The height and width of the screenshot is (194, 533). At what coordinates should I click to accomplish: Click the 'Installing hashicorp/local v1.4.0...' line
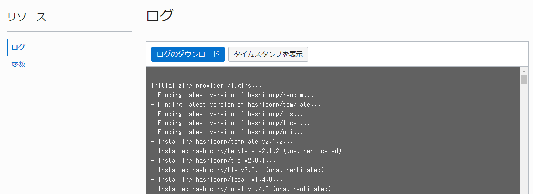tap(217, 179)
